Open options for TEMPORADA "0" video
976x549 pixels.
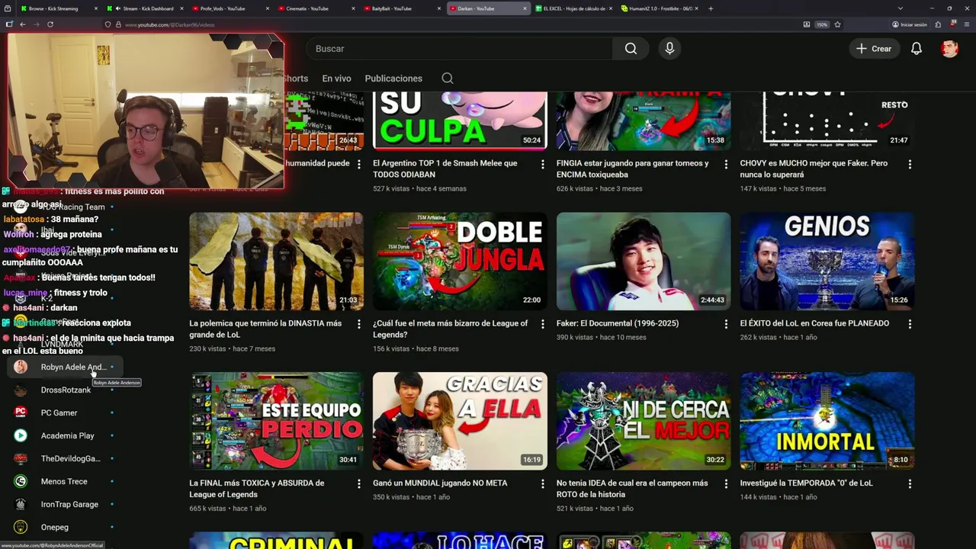(910, 483)
